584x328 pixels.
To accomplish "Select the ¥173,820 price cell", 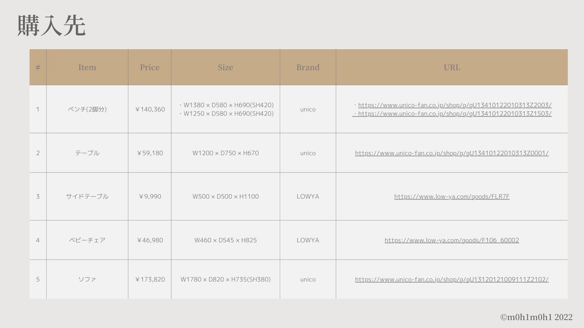I will coord(149,279).
